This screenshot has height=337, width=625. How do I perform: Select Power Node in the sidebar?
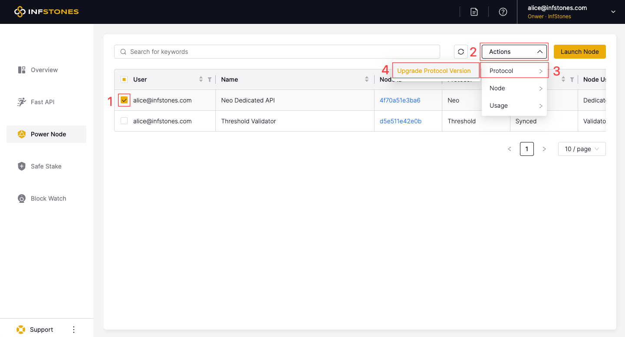tap(46, 134)
